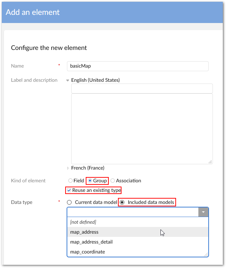226x268 pixels.
Task: Click the dropdown list resize handle
Action: [206, 254]
